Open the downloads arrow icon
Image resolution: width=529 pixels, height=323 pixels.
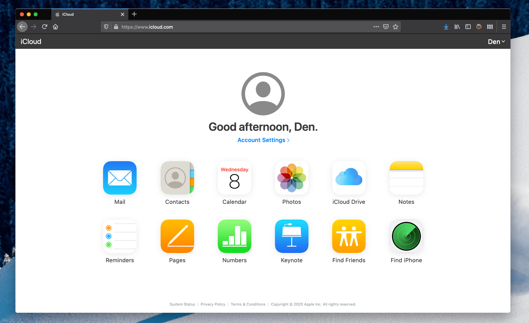coord(446,27)
